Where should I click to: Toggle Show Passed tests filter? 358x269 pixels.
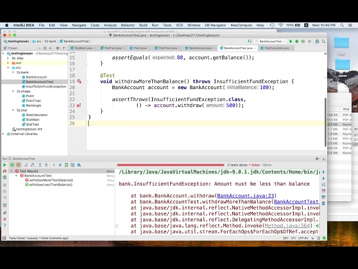pos(12,165)
